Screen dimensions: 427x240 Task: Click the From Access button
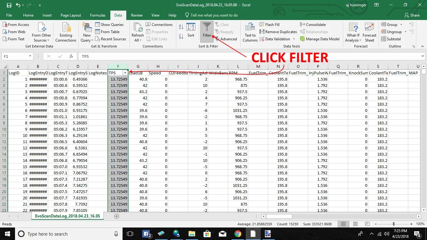click(16, 25)
